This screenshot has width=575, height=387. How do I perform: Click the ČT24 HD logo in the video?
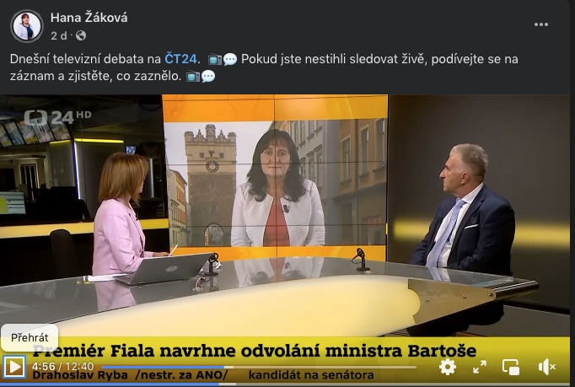click(57, 117)
